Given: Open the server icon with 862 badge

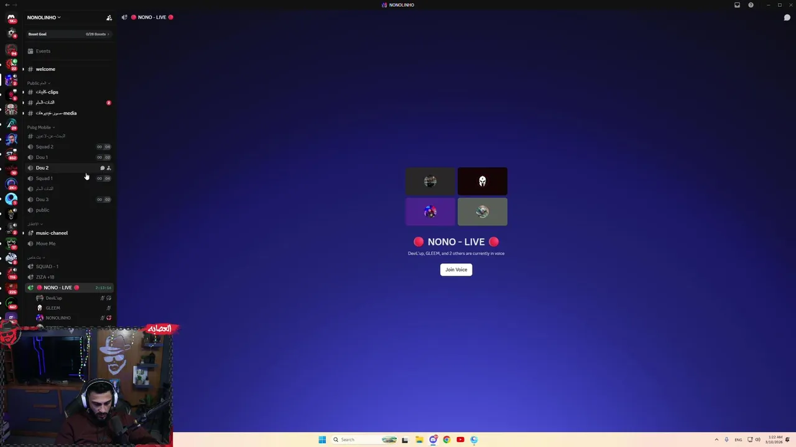Looking at the screenshot, I should click(11, 153).
